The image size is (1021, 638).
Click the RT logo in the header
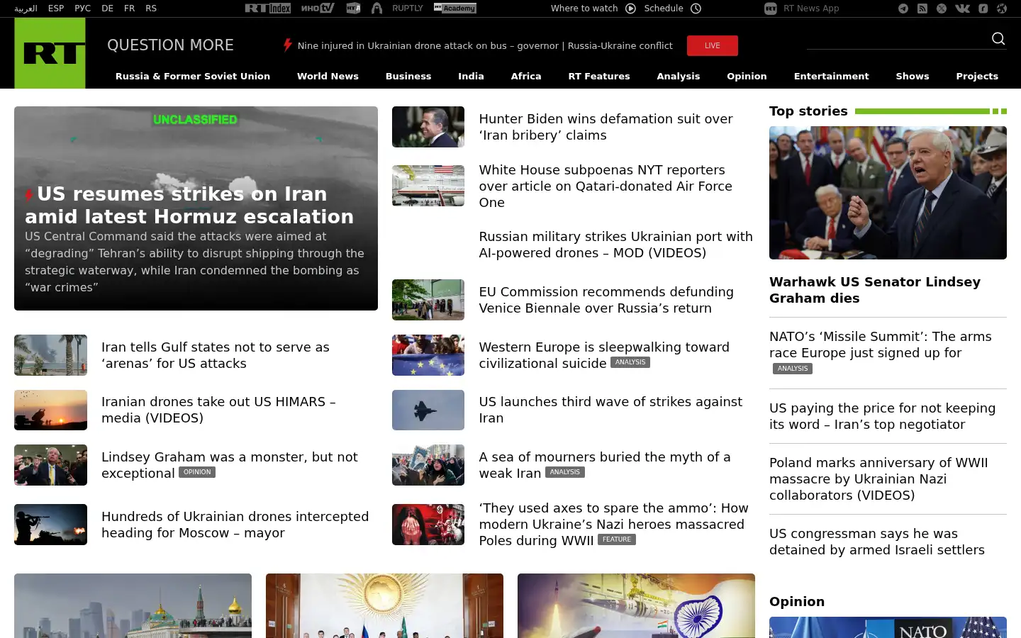(50, 53)
